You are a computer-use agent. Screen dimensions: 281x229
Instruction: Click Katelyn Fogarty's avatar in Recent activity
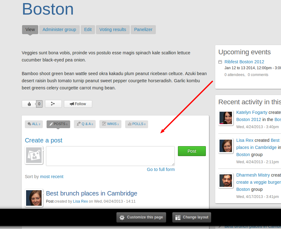tap(226, 118)
